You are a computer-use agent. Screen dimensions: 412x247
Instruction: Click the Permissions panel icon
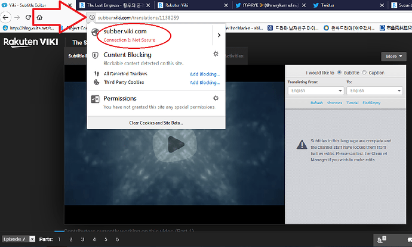click(x=95, y=99)
